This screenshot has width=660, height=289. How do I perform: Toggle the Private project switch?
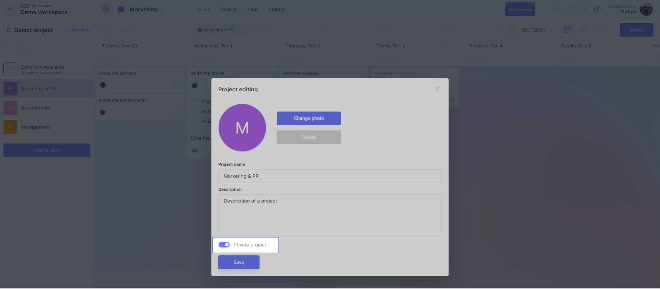tap(224, 245)
